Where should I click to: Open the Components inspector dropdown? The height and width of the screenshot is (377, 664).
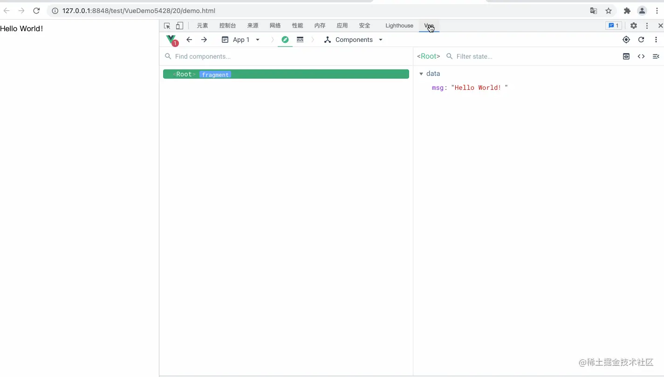(354, 40)
